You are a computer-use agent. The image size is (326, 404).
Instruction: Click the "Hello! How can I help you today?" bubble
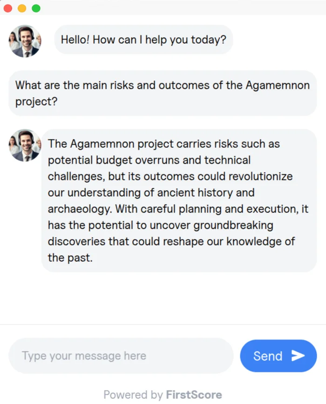pos(143,40)
